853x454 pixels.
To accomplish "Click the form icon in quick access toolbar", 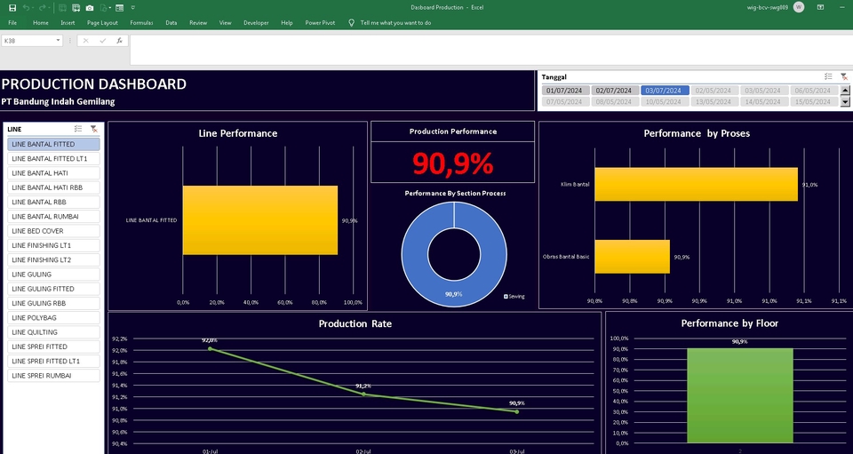I will 120,8.
